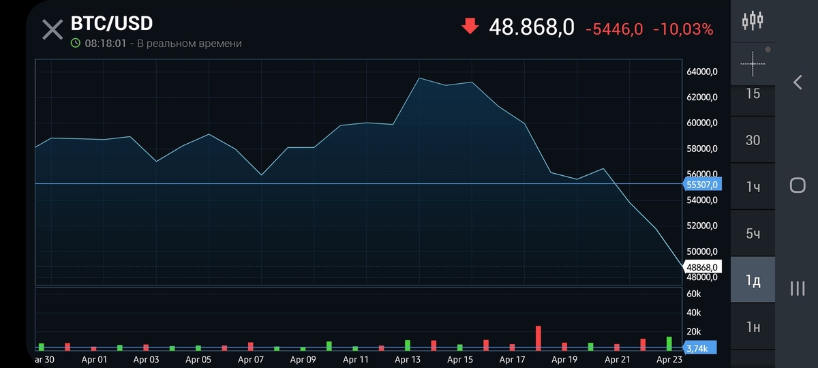Select the 15 minute timeframe
Viewport: 818px width, 368px height.
point(753,94)
